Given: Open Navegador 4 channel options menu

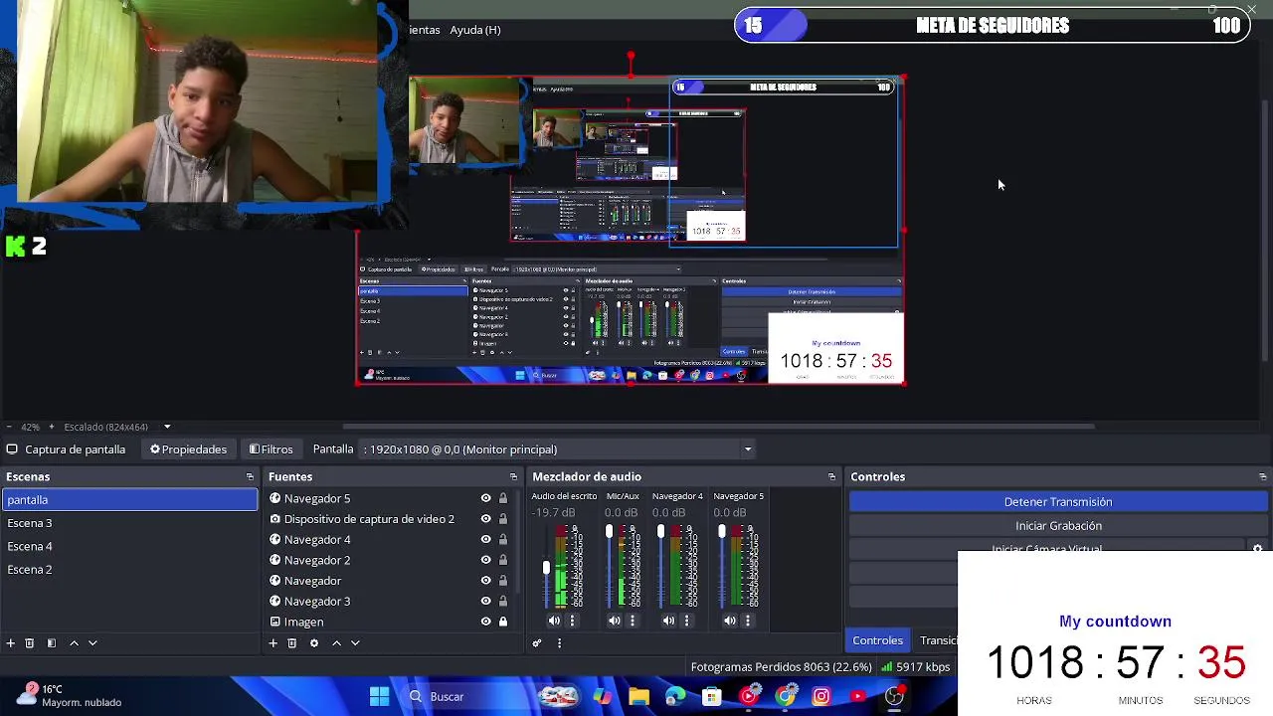Looking at the screenshot, I should [686, 621].
